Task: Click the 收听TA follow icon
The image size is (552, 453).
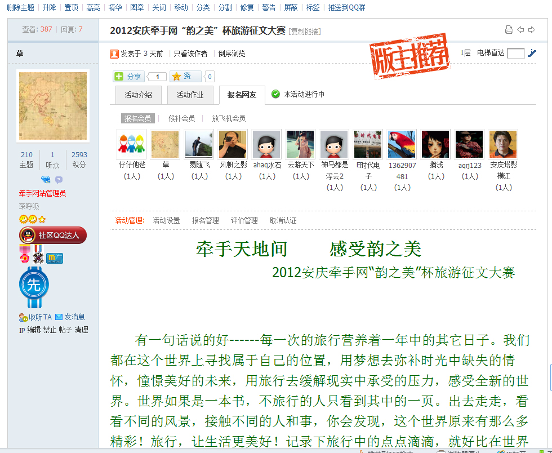Action: (23, 317)
